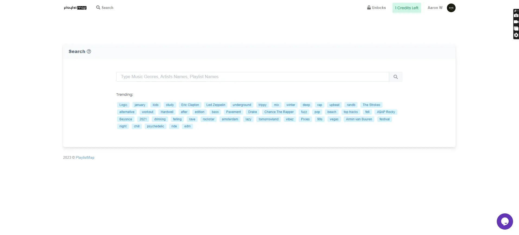Choose the Hardwell trending tag

pos(167,112)
